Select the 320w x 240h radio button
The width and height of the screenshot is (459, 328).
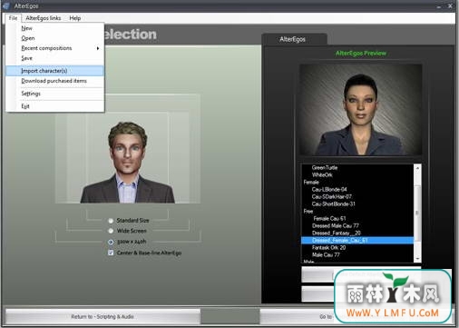pos(111,242)
